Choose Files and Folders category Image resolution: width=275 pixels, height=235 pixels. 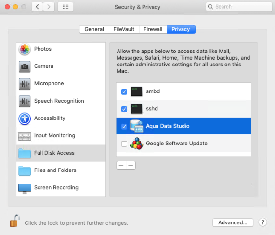pos(61,170)
